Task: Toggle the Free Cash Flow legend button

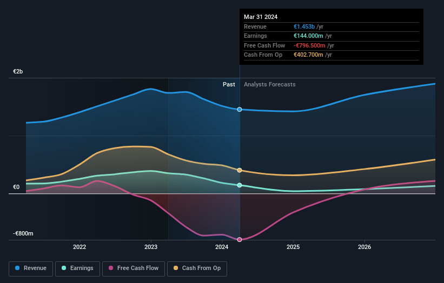Action: coord(134,268)
